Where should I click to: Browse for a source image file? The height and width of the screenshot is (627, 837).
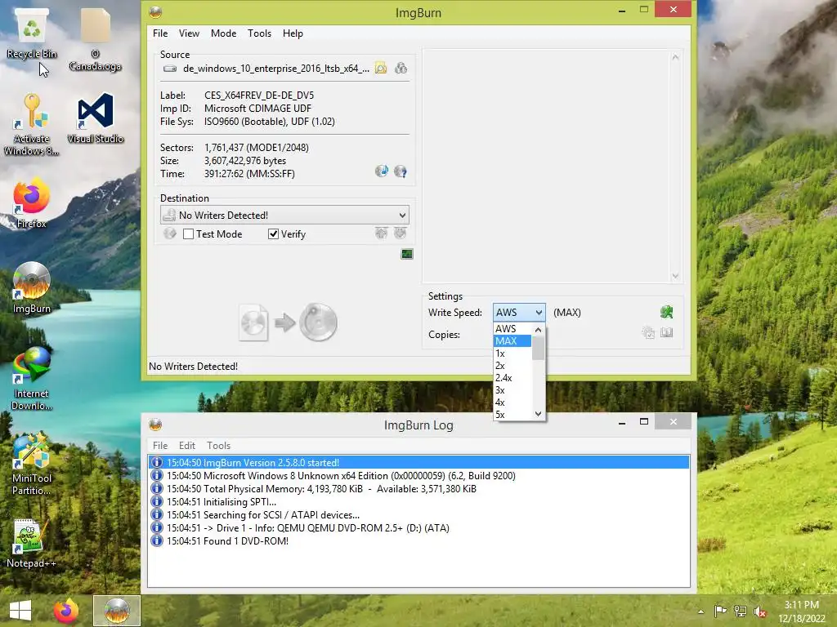coord(381,69)
